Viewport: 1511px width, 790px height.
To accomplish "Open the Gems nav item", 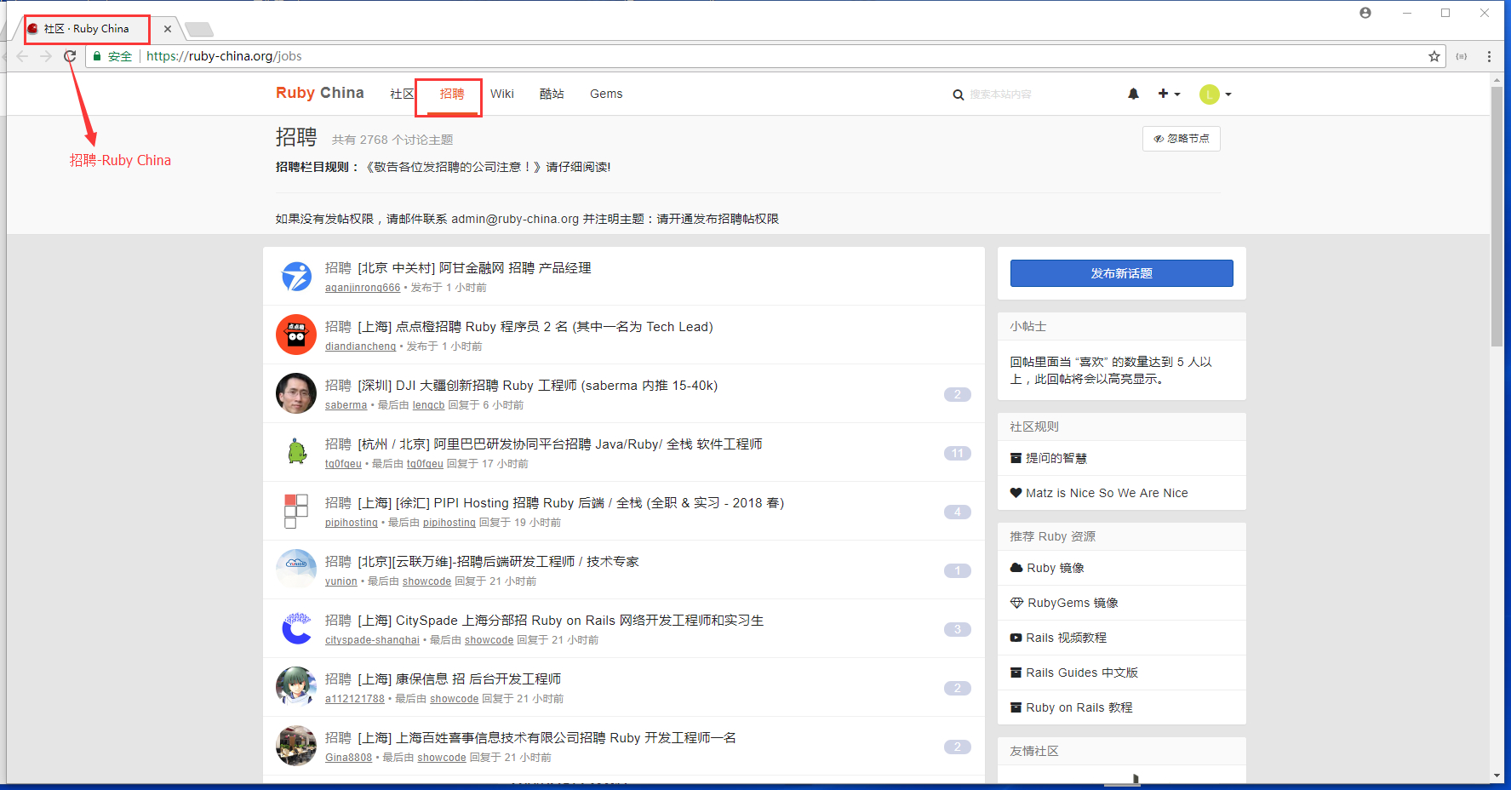I will coord(606,94).
